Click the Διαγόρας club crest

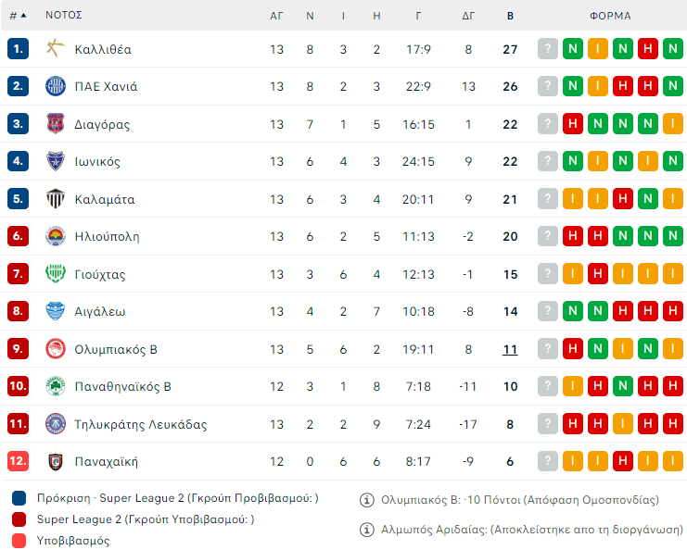point(56,124)
